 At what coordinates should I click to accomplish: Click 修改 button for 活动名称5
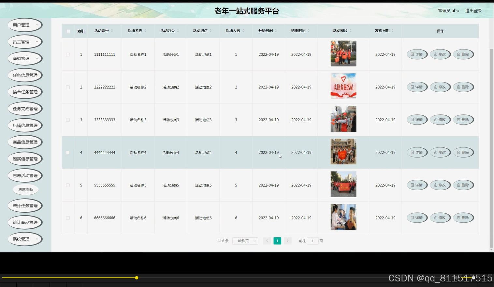440,185
